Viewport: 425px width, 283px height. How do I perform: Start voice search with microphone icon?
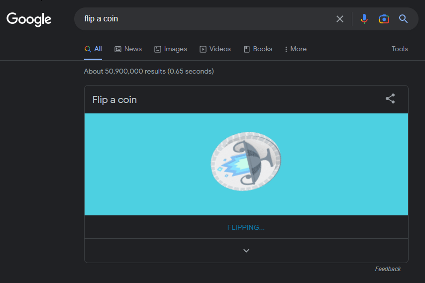[x=364, y=19]
